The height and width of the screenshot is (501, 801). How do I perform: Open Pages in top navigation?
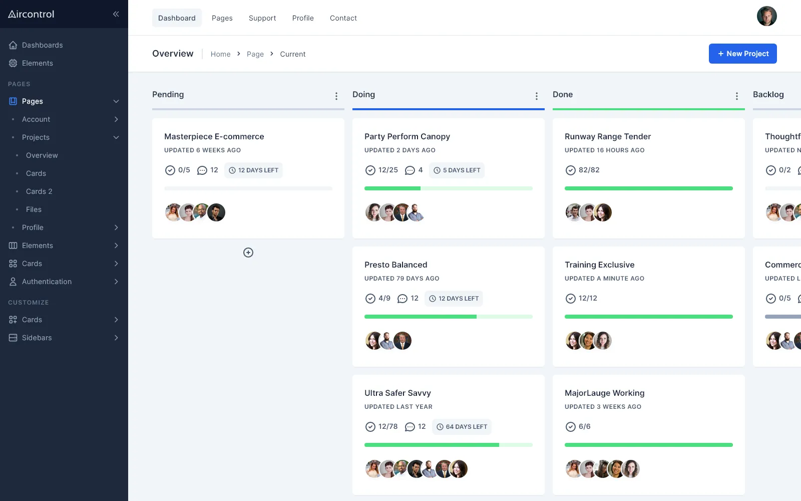(x=222, y=18)
